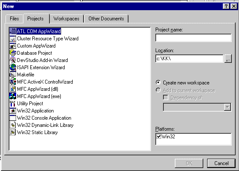Select the Utility Project icon
This screenshot has height=171, width=239.
pyautogui.click(x=13, y=104)
